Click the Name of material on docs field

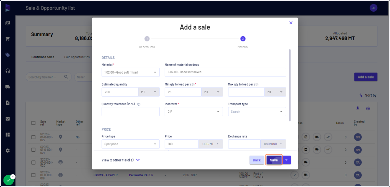pos(225,72)
